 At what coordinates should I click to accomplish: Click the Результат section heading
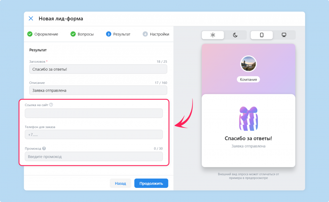(38, 50)
